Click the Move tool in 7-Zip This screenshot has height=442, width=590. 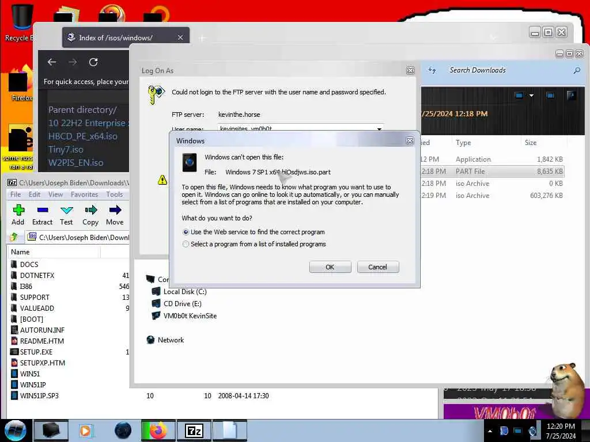[115, 215]
